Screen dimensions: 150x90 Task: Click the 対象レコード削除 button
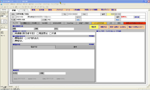(x=91, y=10)
